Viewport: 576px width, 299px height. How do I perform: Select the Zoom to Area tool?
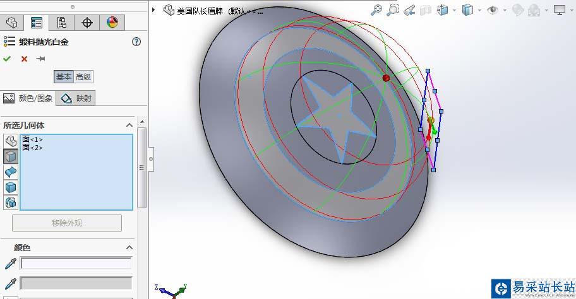393,9
